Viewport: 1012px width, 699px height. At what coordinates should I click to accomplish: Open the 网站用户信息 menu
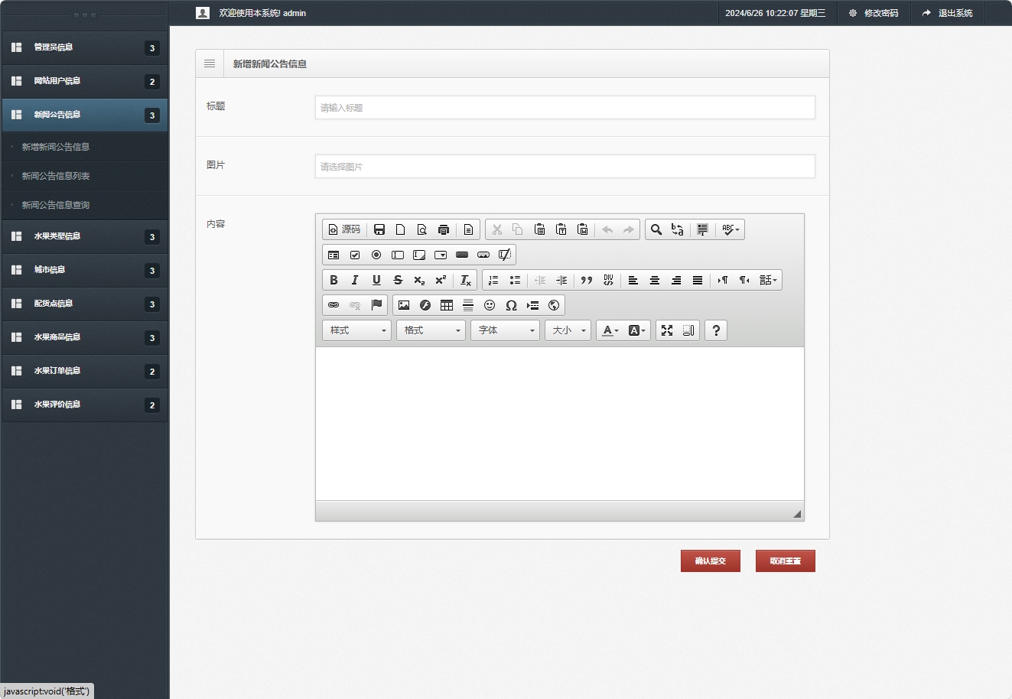(x=84, y=81)
